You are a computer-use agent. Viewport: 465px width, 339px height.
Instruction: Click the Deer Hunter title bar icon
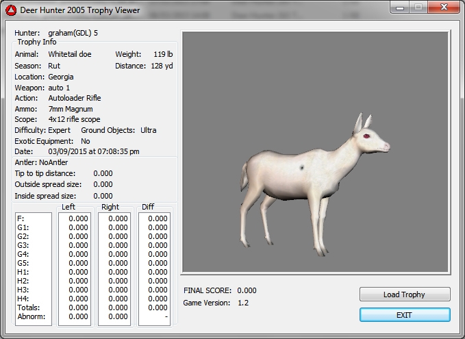(x=12, y=10)
